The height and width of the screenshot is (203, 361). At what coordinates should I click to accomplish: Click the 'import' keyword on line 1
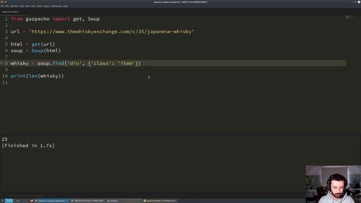pos(61,19)
